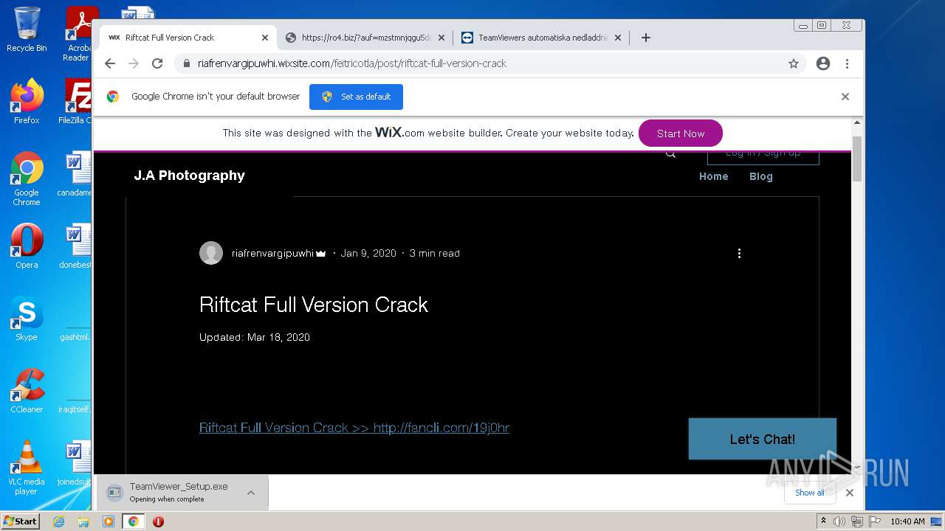Reload the page in Chrome

[157, 63]
